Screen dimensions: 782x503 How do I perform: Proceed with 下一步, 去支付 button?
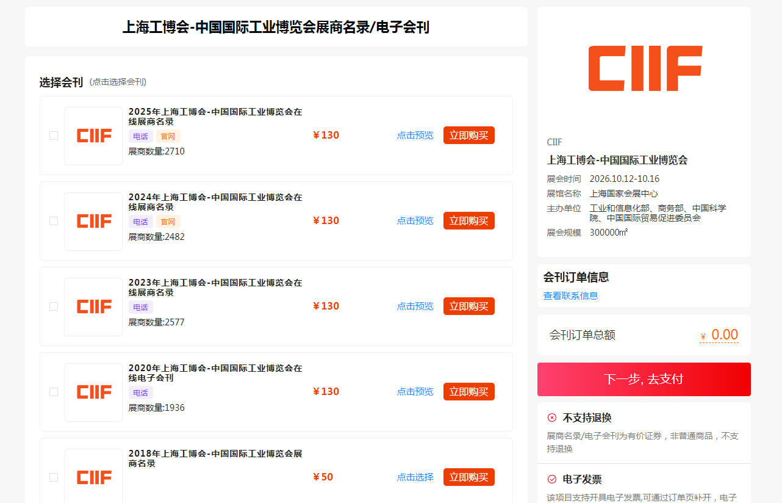point(644,379)
